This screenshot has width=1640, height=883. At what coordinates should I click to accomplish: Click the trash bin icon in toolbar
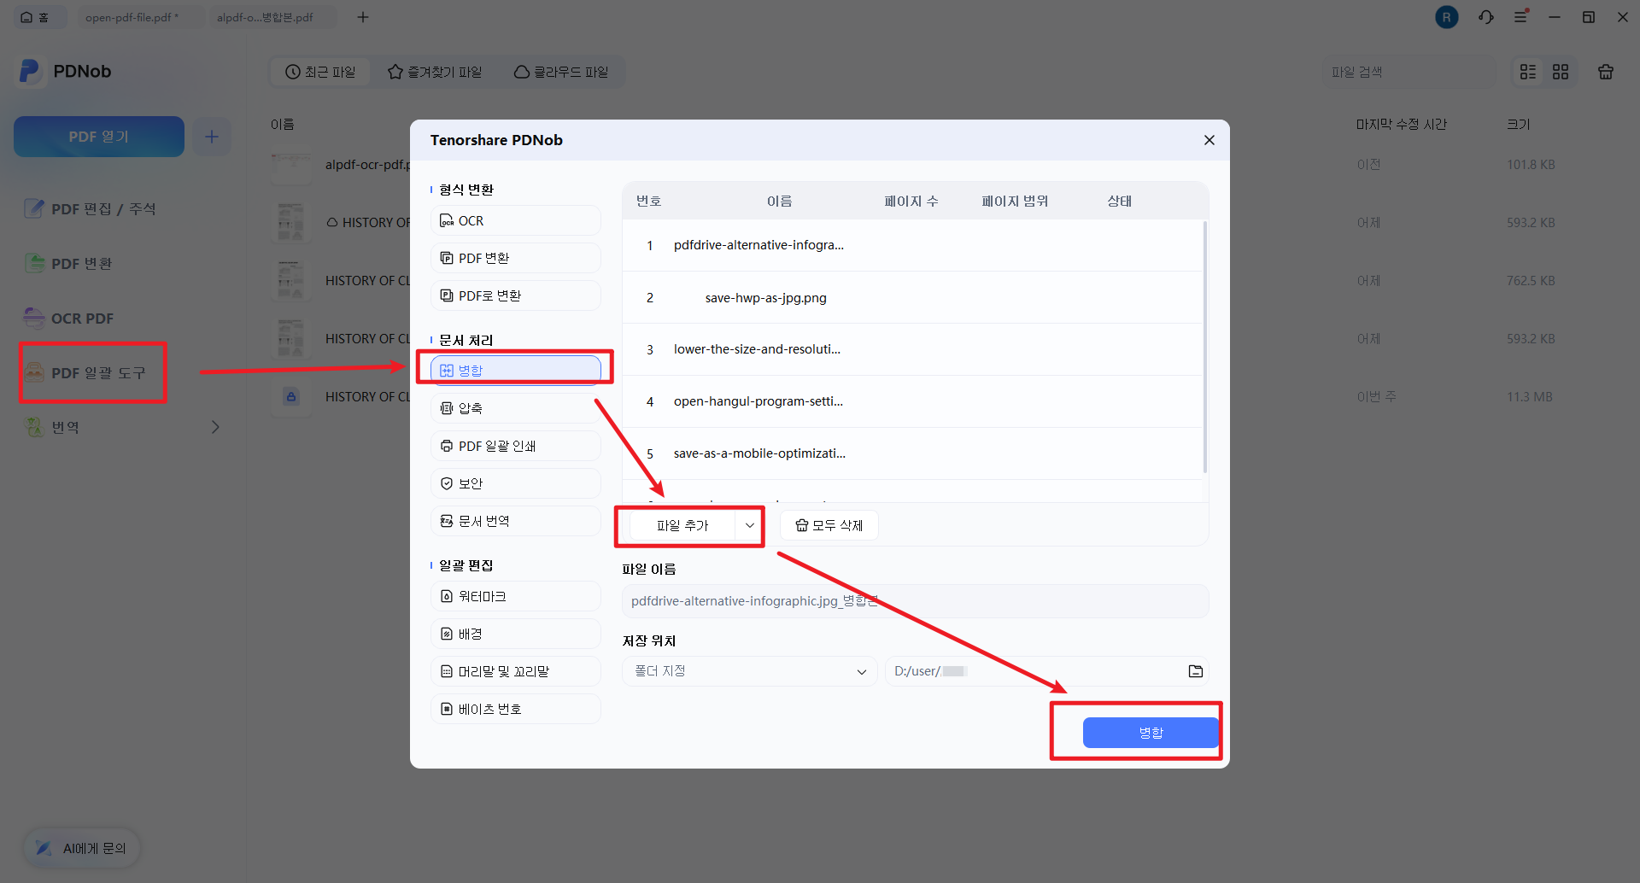(1606, 72)
